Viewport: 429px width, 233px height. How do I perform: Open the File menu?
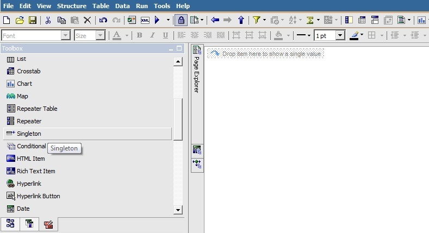pyautogui.click(x=9, y=6)
